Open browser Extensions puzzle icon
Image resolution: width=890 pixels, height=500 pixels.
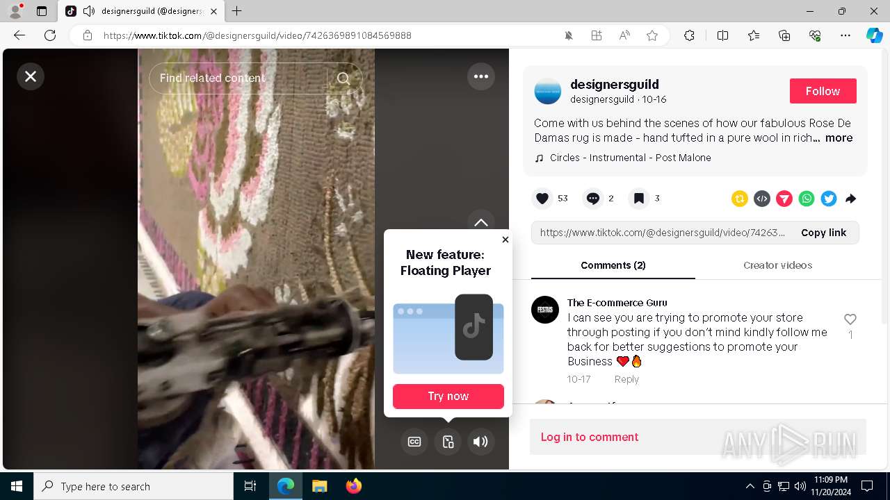(689, 35)
